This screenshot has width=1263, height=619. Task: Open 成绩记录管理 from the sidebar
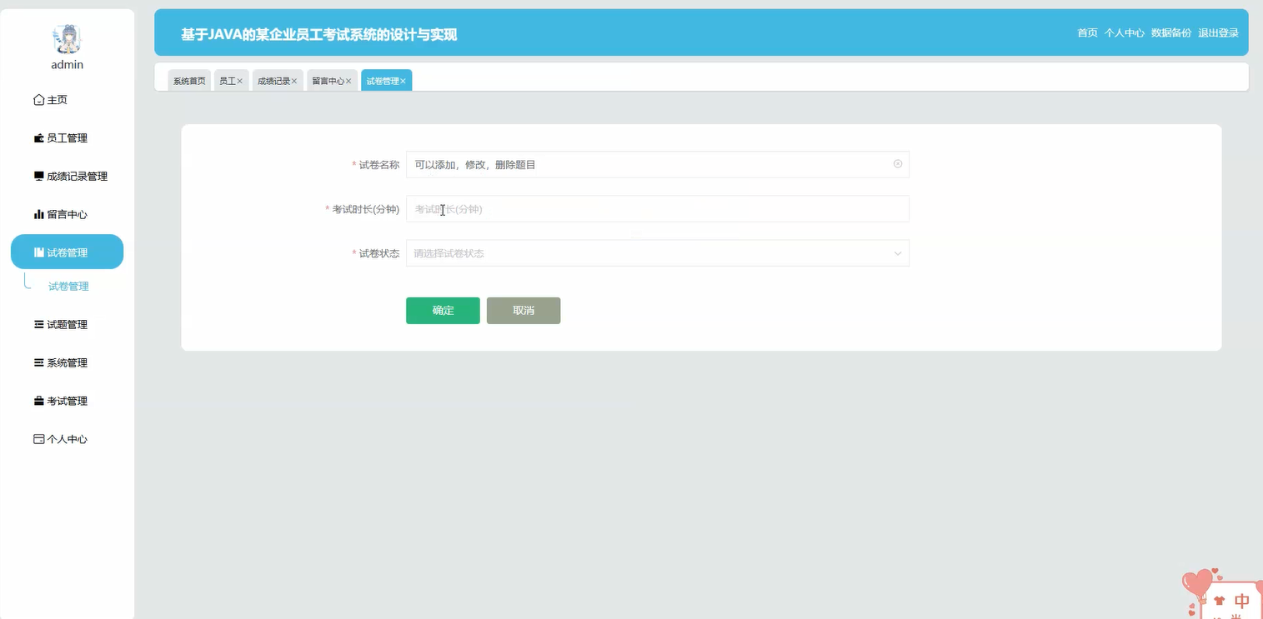[x=37, y=176]
